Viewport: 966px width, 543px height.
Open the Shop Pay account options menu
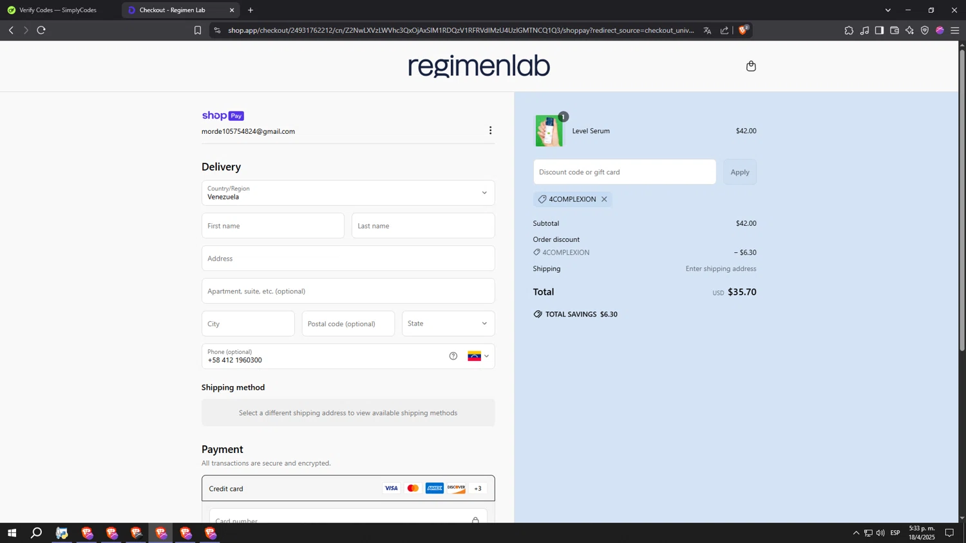(x=490, y=131)
